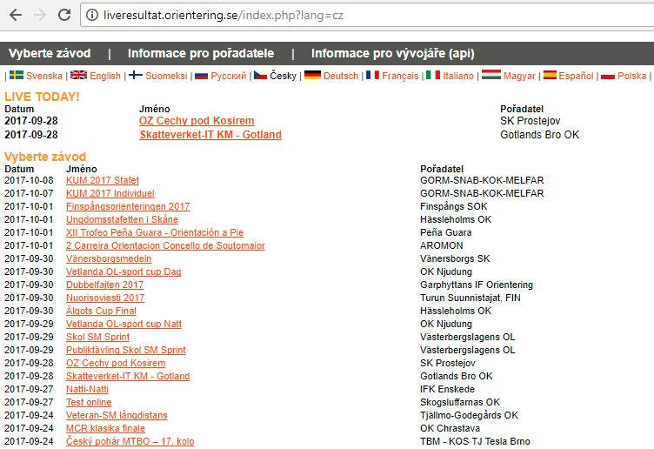Click the French flag icon

372,75
